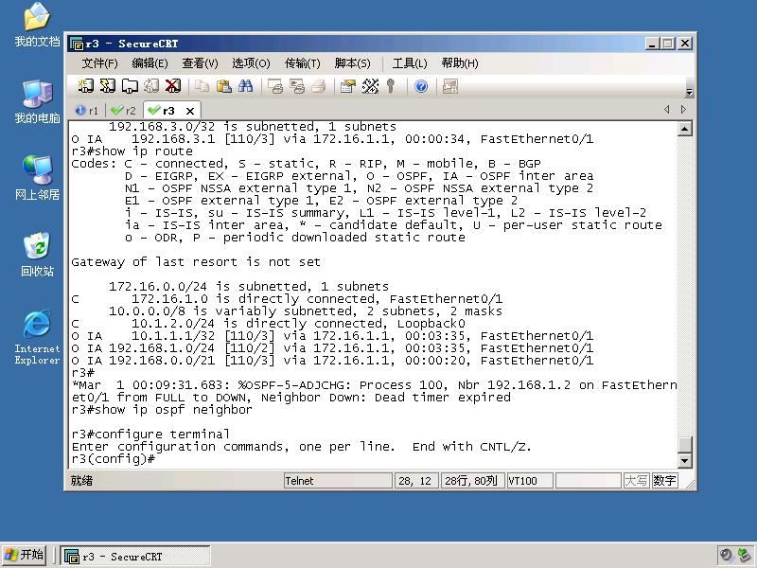This screenshot has width=757, height=568.
Task: Click the Copy toolbar icon
Action: coord(202,86)
